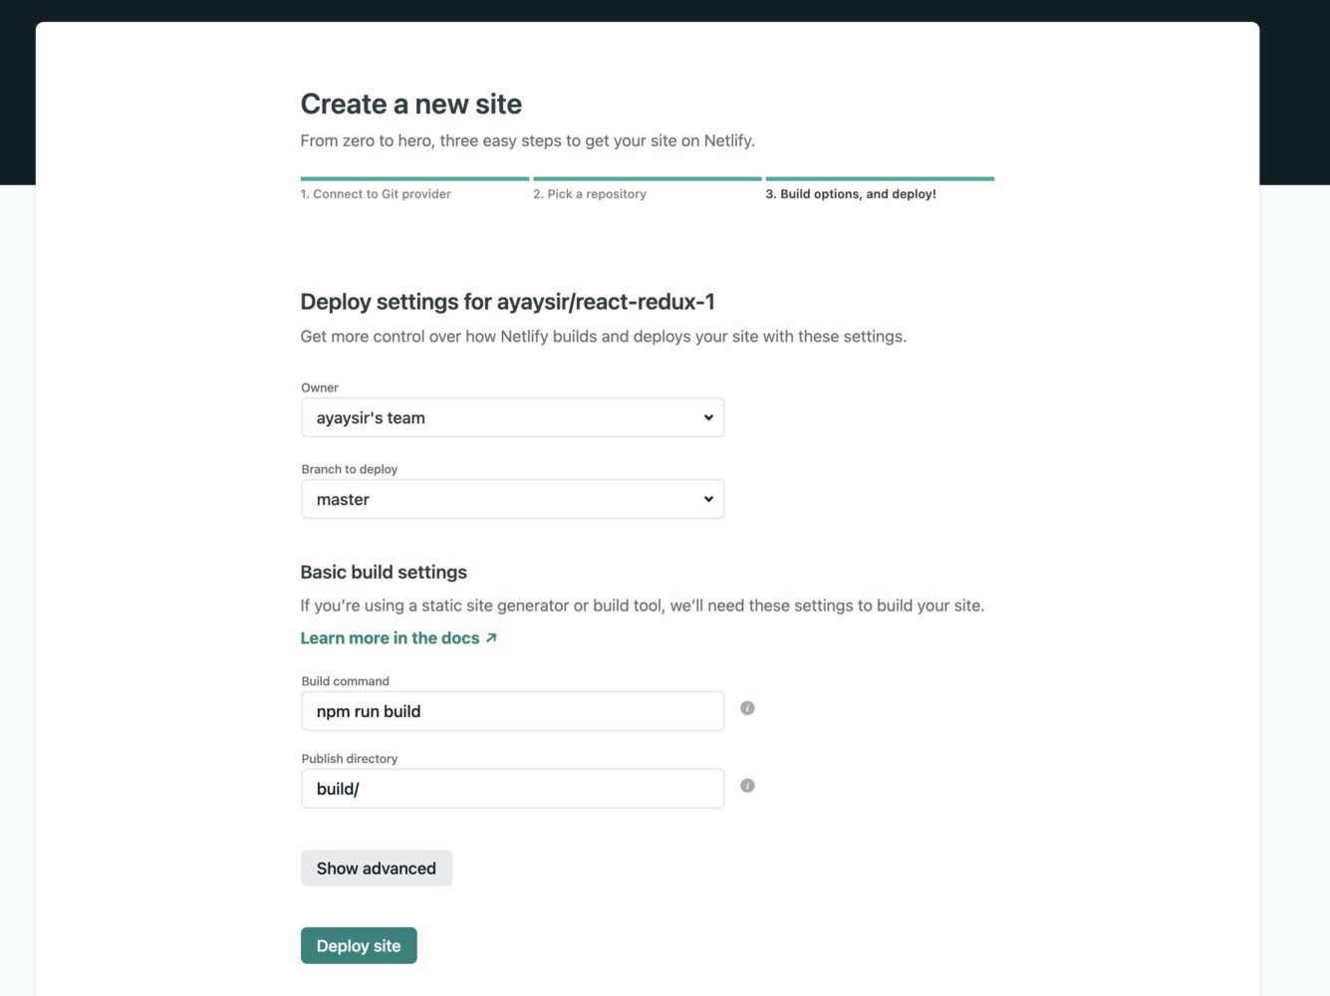Select the Build options, and deploy step

(x=851, y=194)
